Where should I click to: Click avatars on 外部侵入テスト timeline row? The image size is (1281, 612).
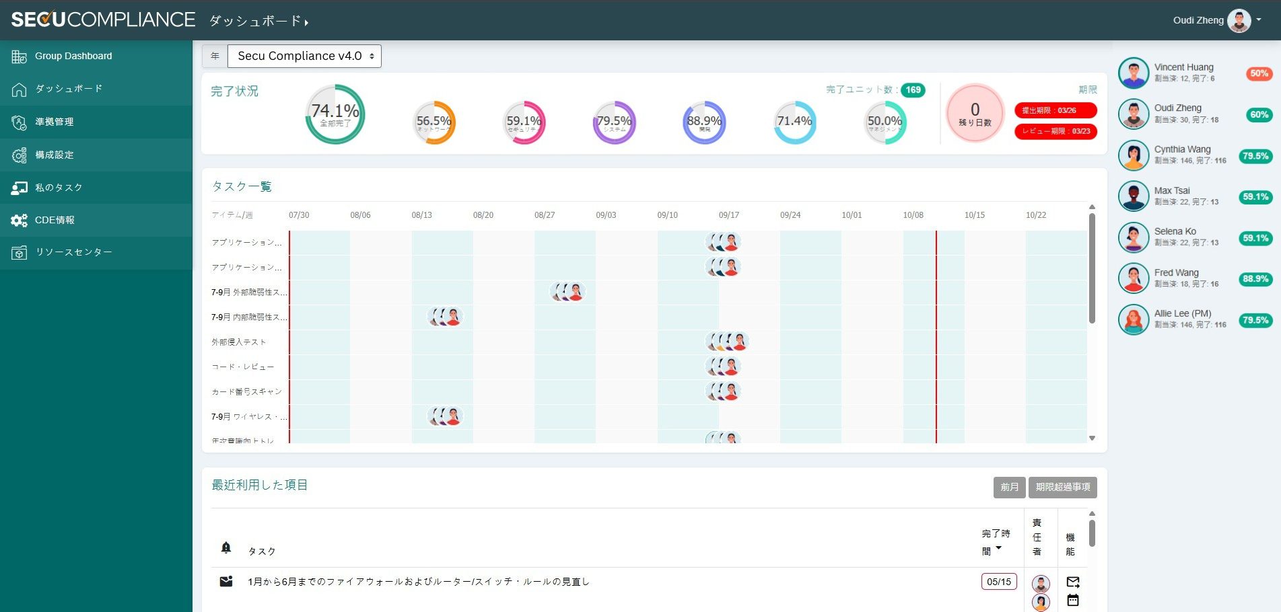coord(727,342)
